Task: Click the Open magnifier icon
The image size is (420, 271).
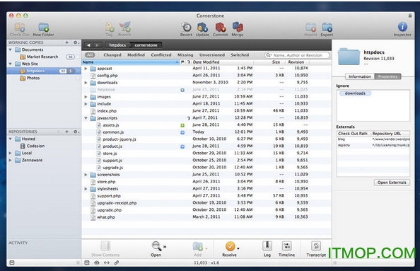Action: click(156, 246)
